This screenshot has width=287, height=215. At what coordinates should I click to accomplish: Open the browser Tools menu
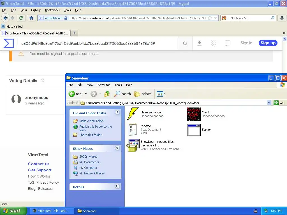coord(67,10)
